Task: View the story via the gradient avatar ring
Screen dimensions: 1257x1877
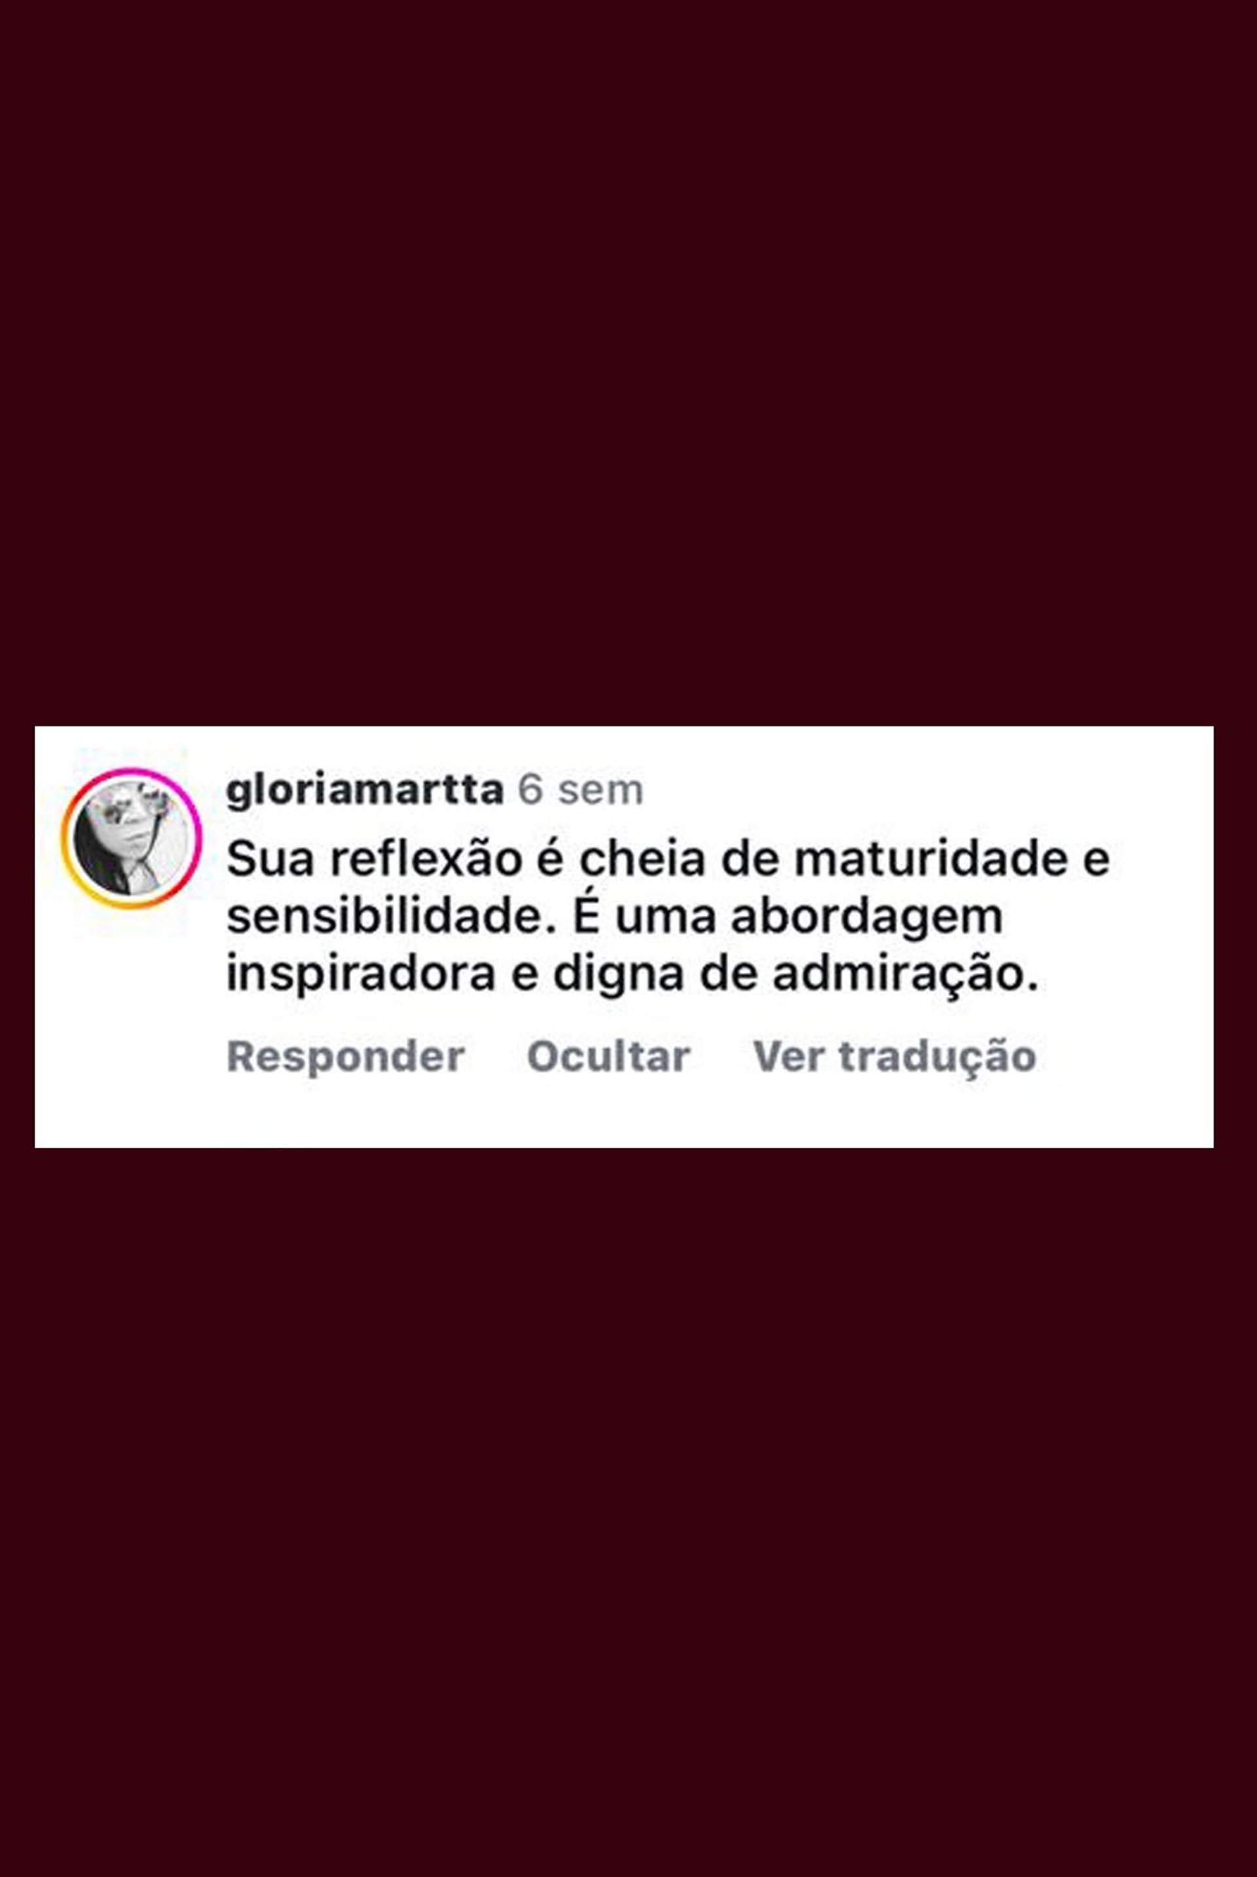Action: (132, 837)
